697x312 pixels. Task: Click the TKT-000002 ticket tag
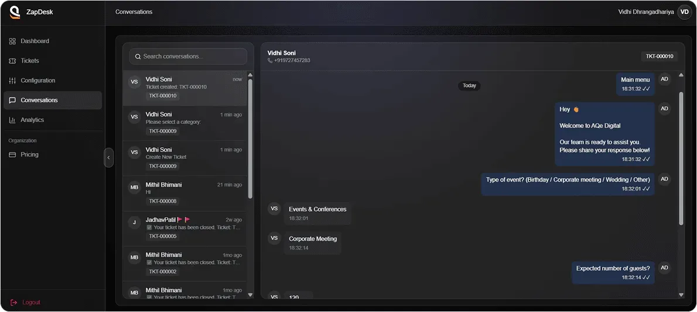(163, 272)
